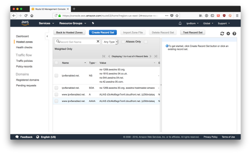Toggle the browser sidebar icon
Image resolution: width=251 pixels, height=154 pixels.
pyautogui.click(x=212, y=15)
